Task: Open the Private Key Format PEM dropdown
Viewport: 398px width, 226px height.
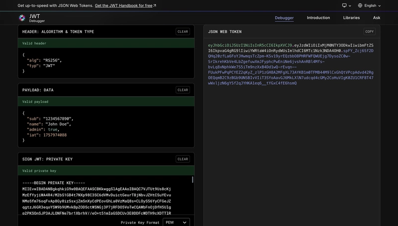Action: tap(176, 222)
